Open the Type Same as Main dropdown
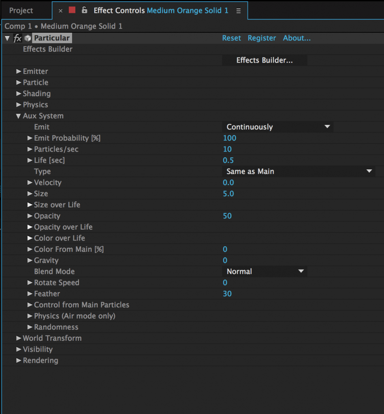Viewport: 384px width, 414px height. click(299, 171)
